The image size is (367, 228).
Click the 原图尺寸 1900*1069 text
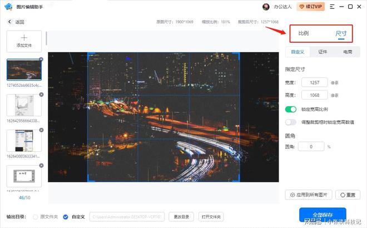[175, 22]
